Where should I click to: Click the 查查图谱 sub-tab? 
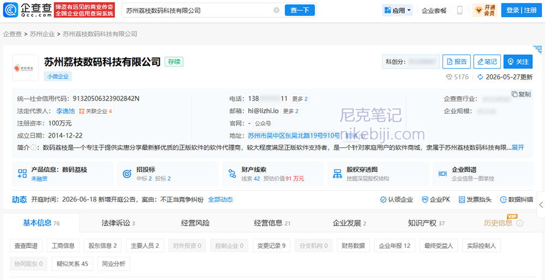click(x=26, y=246)
